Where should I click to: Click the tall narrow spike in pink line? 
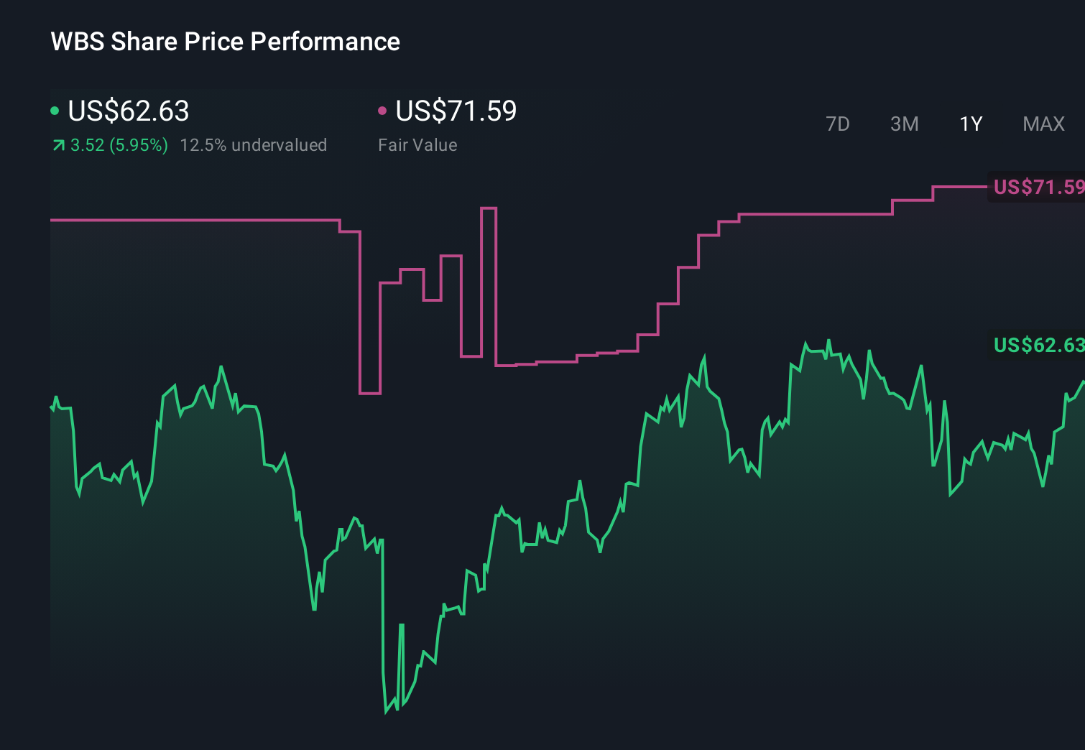[489, 208]
